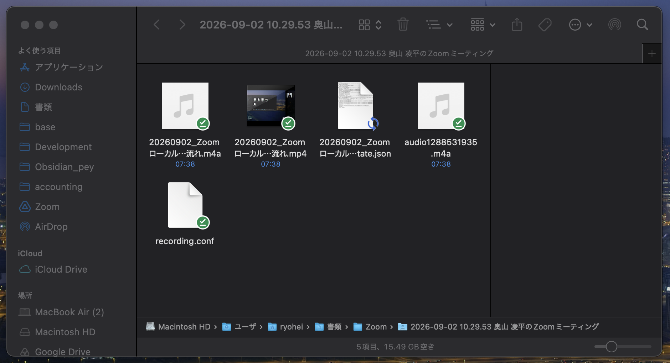Image resolution: width=670 pixels, height=363 pixels.
Task: Select the audio1288531935.m4a file icon
Action: click(x=441, y=106)
